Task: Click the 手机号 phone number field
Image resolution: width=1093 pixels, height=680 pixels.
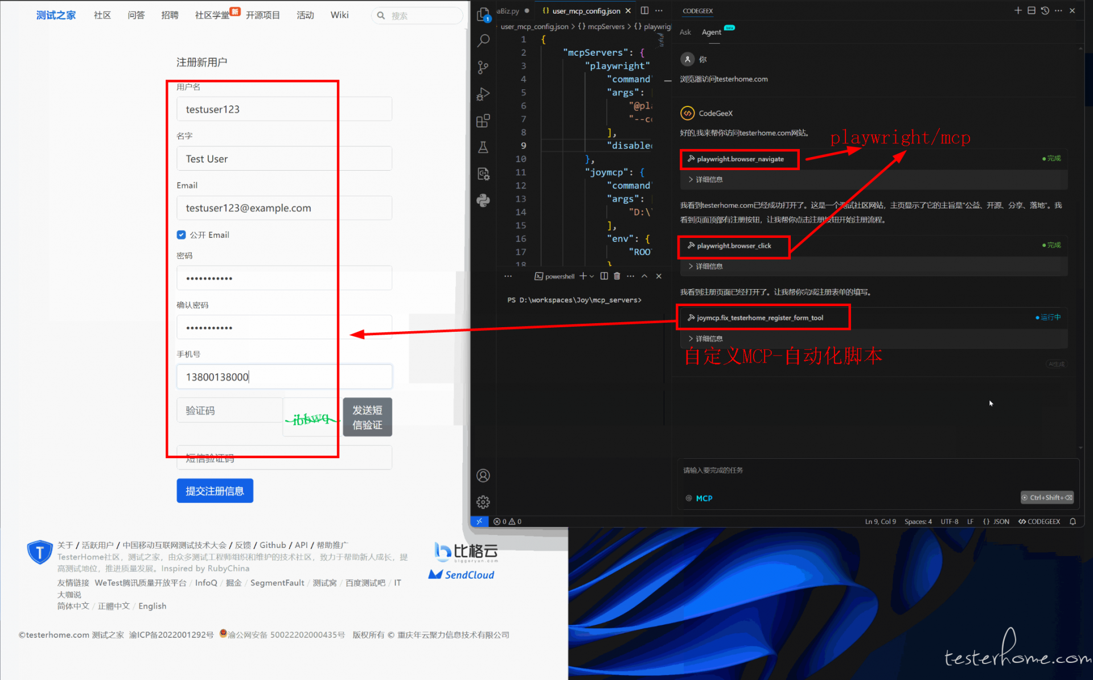Action: (284, 377)
